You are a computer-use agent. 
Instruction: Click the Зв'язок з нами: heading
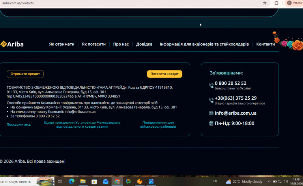[226, 73]
